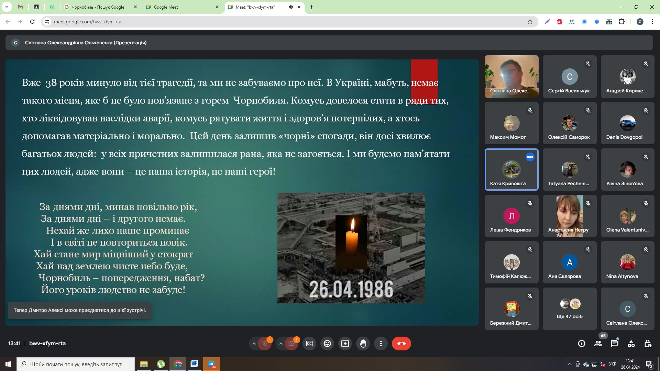Click the УКР language indicator
660x371 pixels.
(613, 364)
